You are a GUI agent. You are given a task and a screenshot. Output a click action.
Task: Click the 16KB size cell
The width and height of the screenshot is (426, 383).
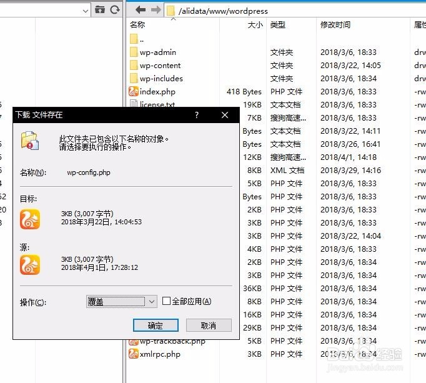pos(252,315)
